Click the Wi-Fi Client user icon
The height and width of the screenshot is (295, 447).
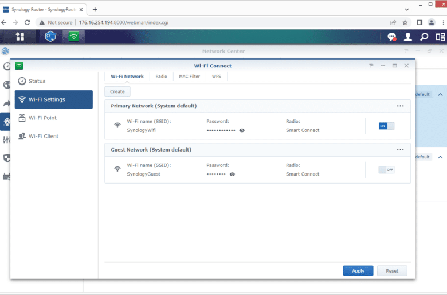coord(22,136)
